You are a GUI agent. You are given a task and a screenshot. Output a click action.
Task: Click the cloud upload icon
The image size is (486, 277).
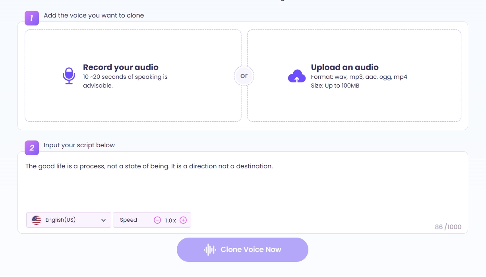pyautogui.click(x=296, y=76)
